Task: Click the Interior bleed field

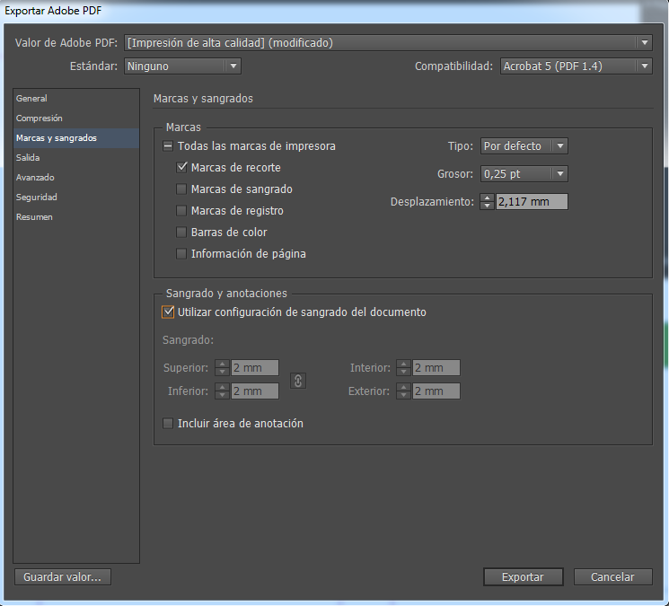Action: tap(436, 367)
